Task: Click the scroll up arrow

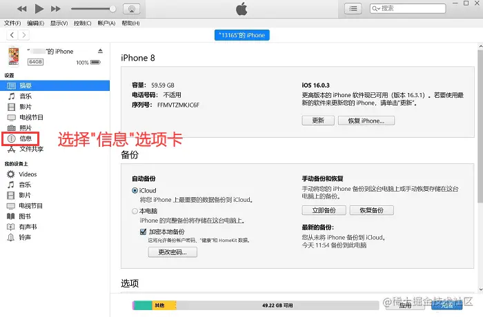Action: coord(480,46)
